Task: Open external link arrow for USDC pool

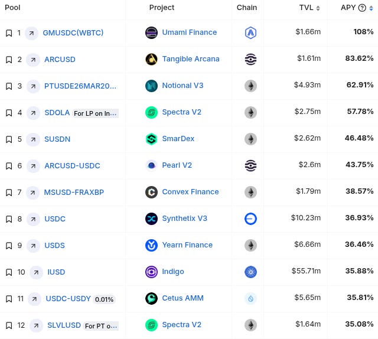Action: (33, 219)
